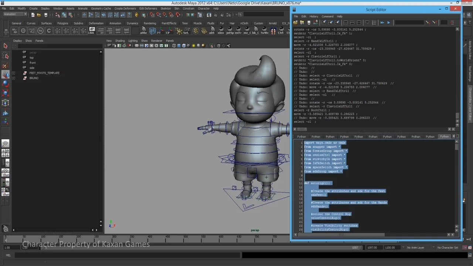Switch to single perspective view layout

coord(6,143)
